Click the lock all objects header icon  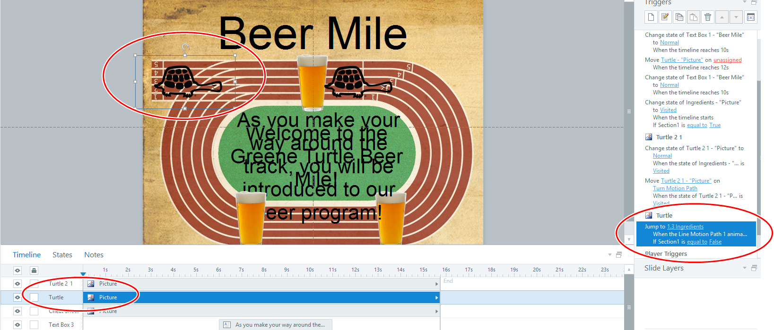click(x=34, y=271)
